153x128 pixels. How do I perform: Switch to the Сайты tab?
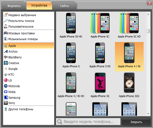pyautogui.click(x=64, y=6)
